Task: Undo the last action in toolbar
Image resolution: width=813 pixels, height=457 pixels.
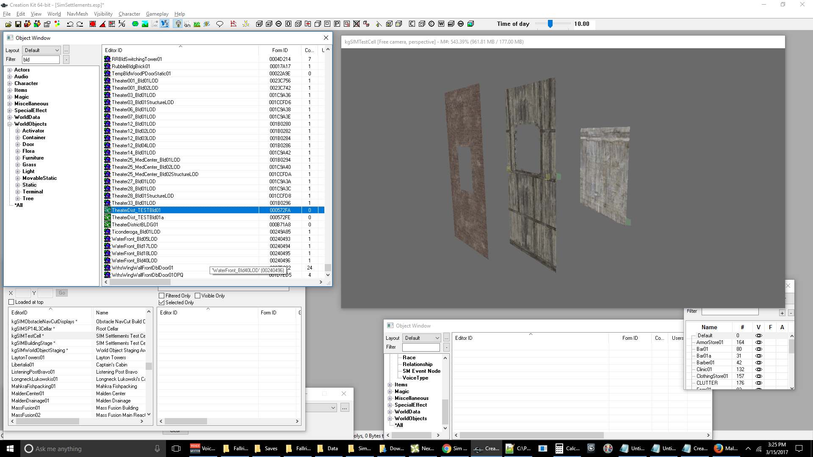Action: [x=70, y=24]
